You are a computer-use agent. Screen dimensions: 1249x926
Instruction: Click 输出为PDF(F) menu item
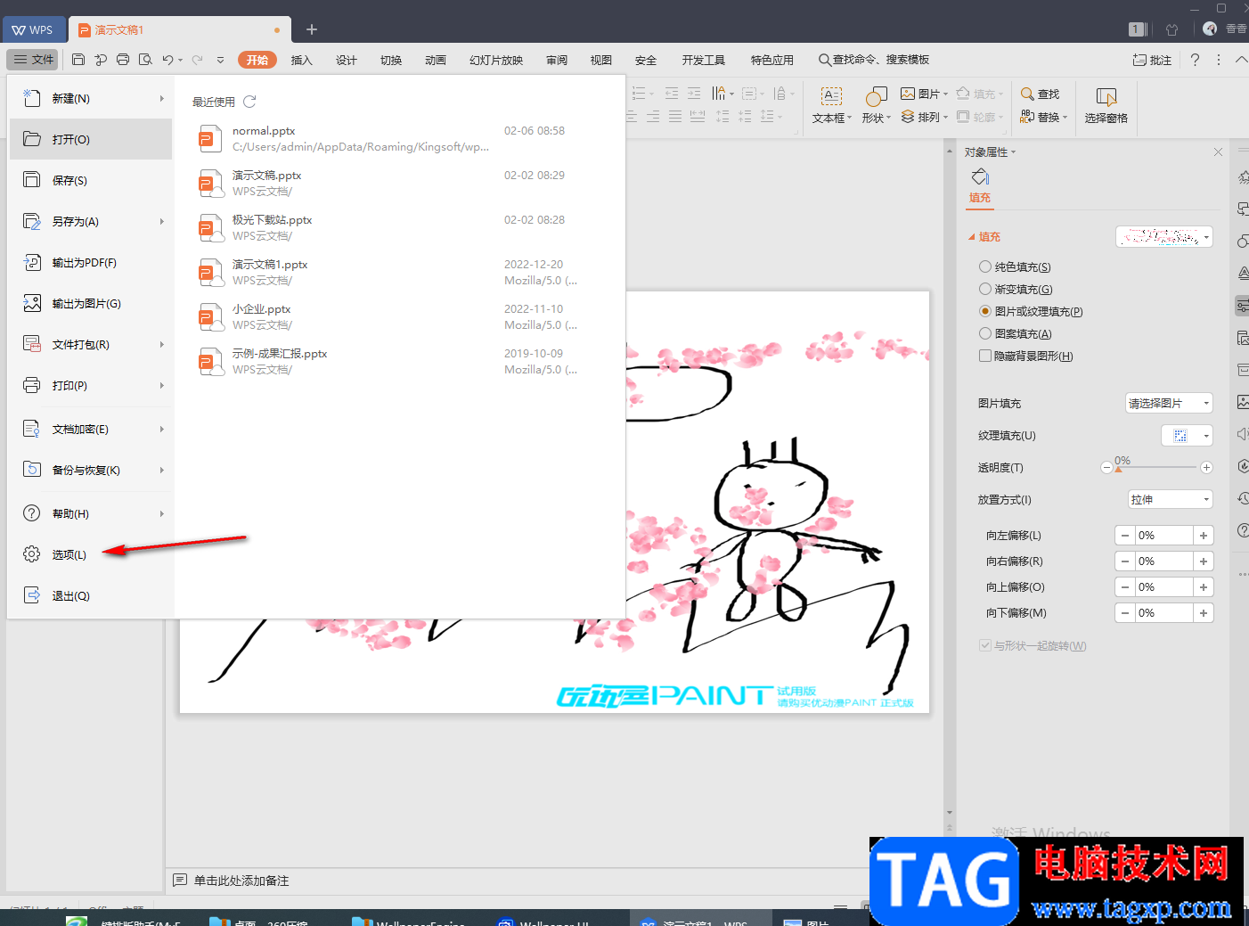91,262
